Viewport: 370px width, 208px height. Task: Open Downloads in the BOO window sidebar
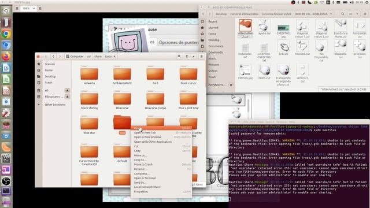(216, 53)
